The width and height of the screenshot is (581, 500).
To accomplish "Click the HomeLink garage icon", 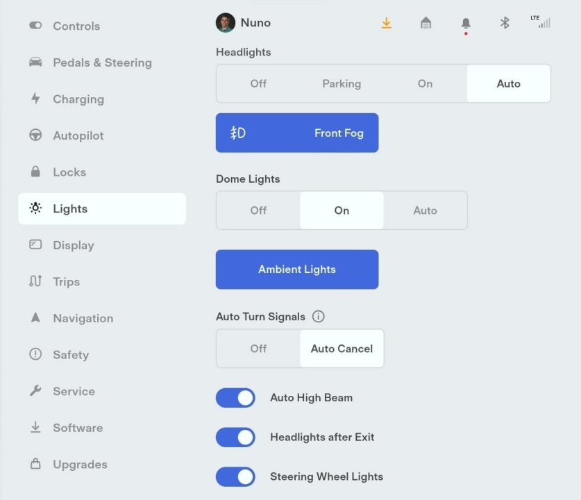I will (426, 22).
